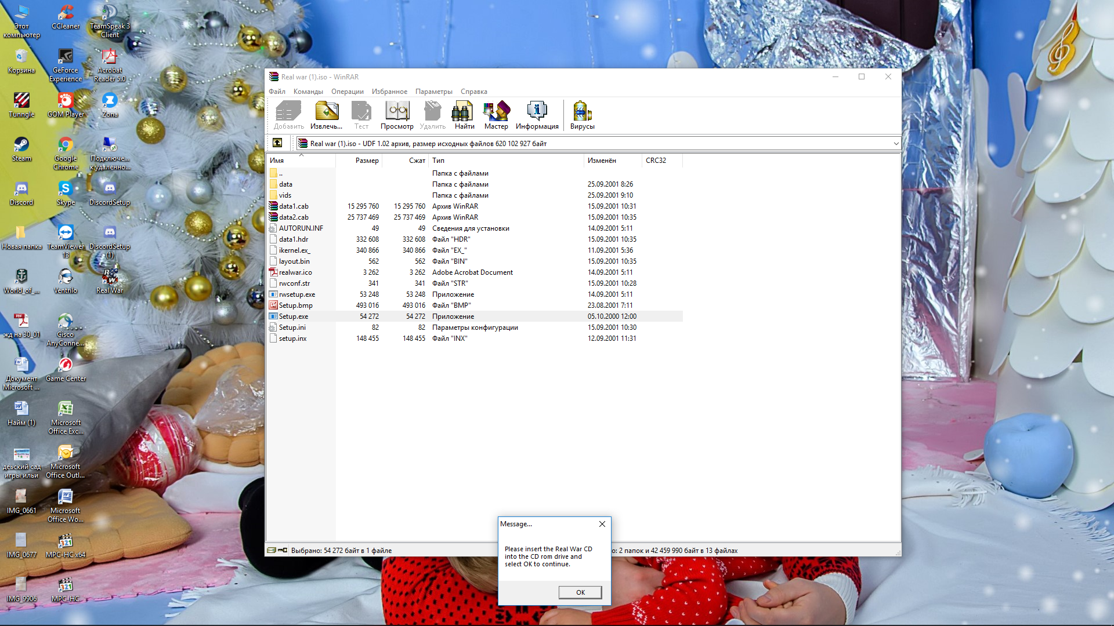This screenshot has width=1114, height=626.
Task: Sort by Размер column header
Action: coord(359,161)
